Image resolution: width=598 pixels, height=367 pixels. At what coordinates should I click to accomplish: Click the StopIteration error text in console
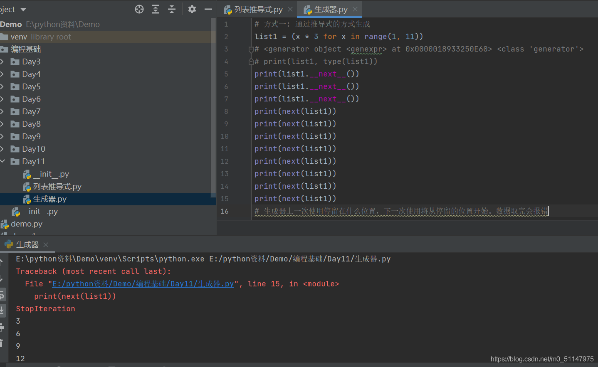point(45,309)
